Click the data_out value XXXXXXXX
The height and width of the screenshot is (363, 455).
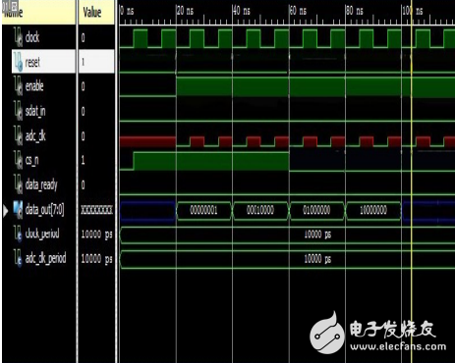(96, 210)
